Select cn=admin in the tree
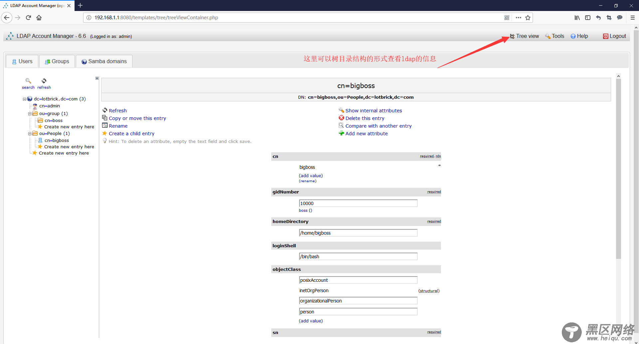639x344 pixels. [50, 106]
